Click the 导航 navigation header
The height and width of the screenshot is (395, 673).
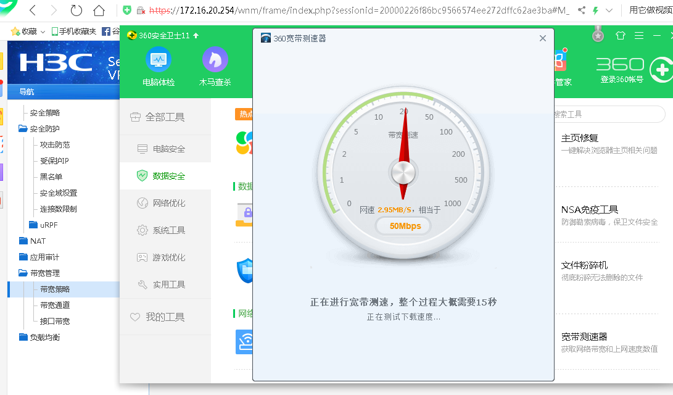pos(27,91)
